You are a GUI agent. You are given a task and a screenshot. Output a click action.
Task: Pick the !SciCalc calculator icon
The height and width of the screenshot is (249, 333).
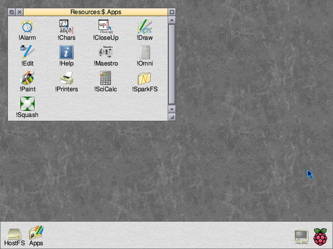point(106,78)
